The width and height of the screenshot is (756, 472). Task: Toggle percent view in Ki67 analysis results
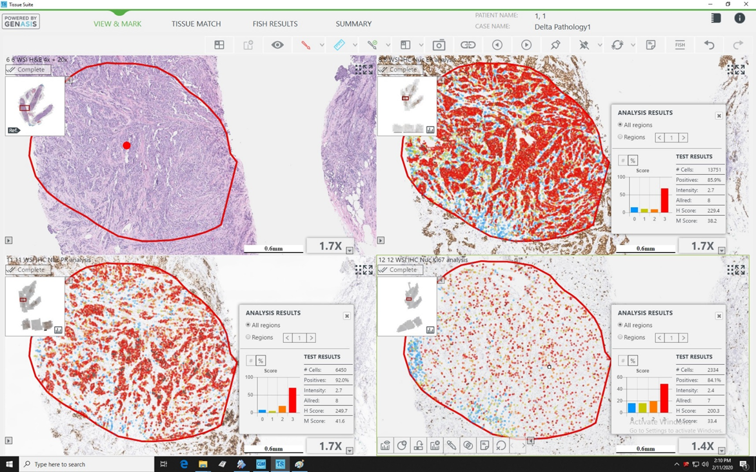point(633,360)
